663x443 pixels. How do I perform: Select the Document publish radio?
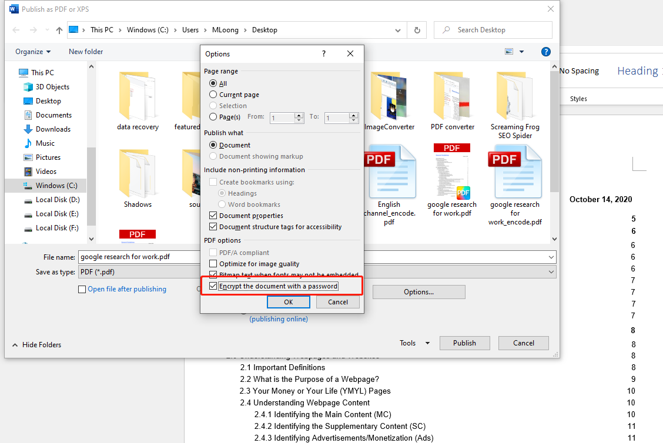[213, 145]
